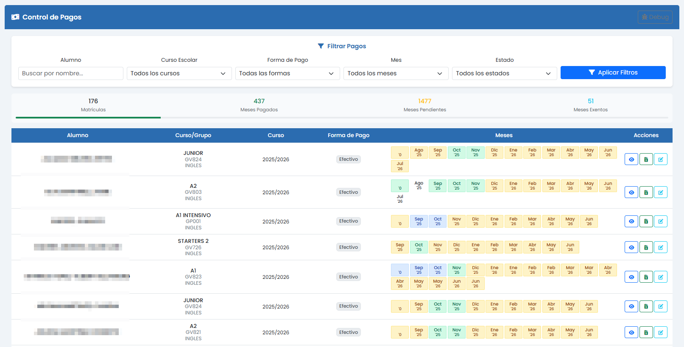Click Sep '25 month badge in STARTERS 2 row
This screenshot has height=347, width=684.
(x=400, y=248)
